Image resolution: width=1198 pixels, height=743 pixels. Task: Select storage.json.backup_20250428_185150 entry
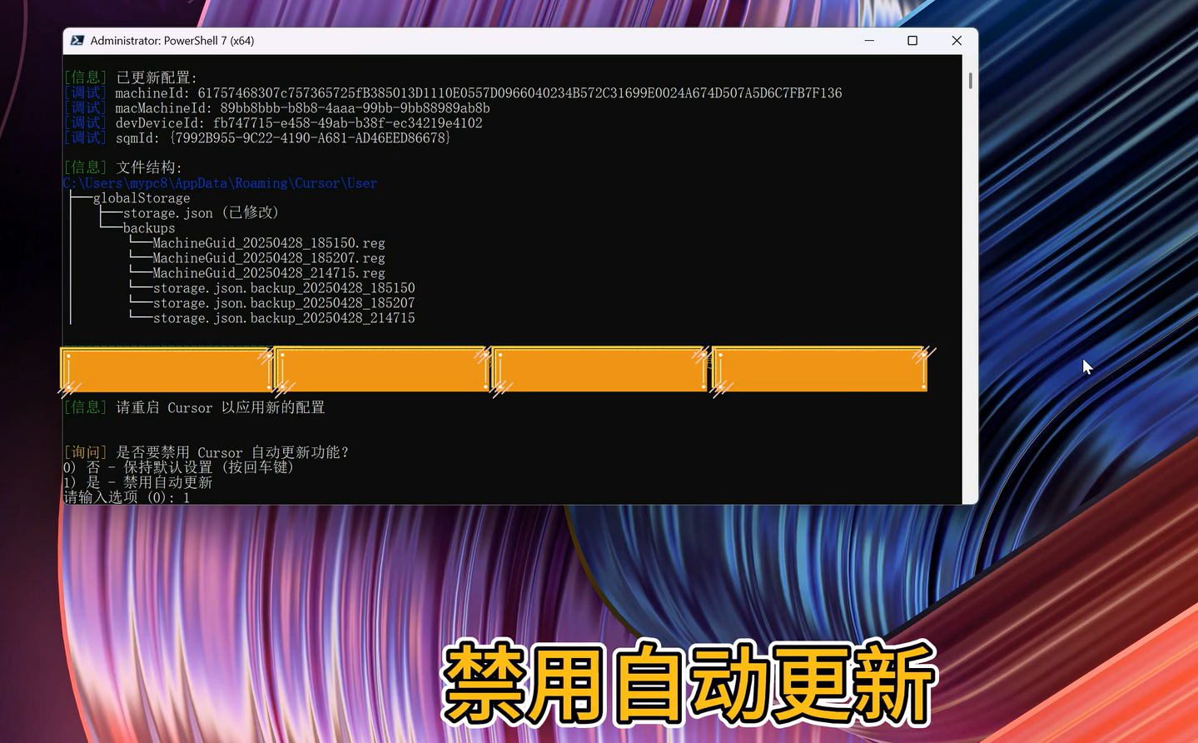click(x=283, y=288)
